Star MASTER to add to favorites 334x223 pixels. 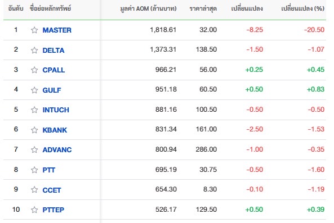point(34,30)
